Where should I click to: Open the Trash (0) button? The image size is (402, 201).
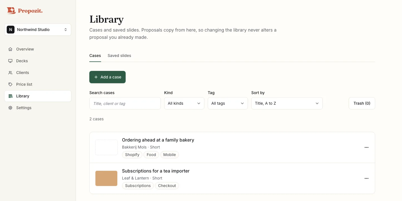362,103
